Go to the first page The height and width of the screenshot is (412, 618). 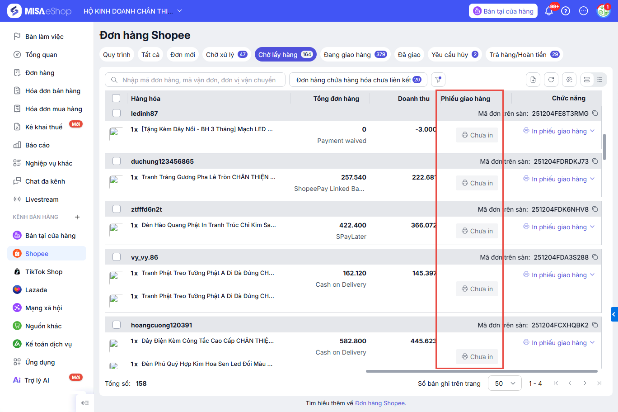pyautogui.click(x=556, y=383)
